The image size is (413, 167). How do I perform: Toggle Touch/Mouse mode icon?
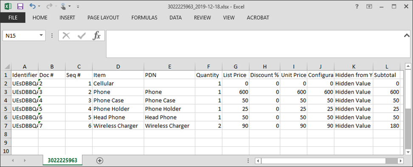[63, 6]
